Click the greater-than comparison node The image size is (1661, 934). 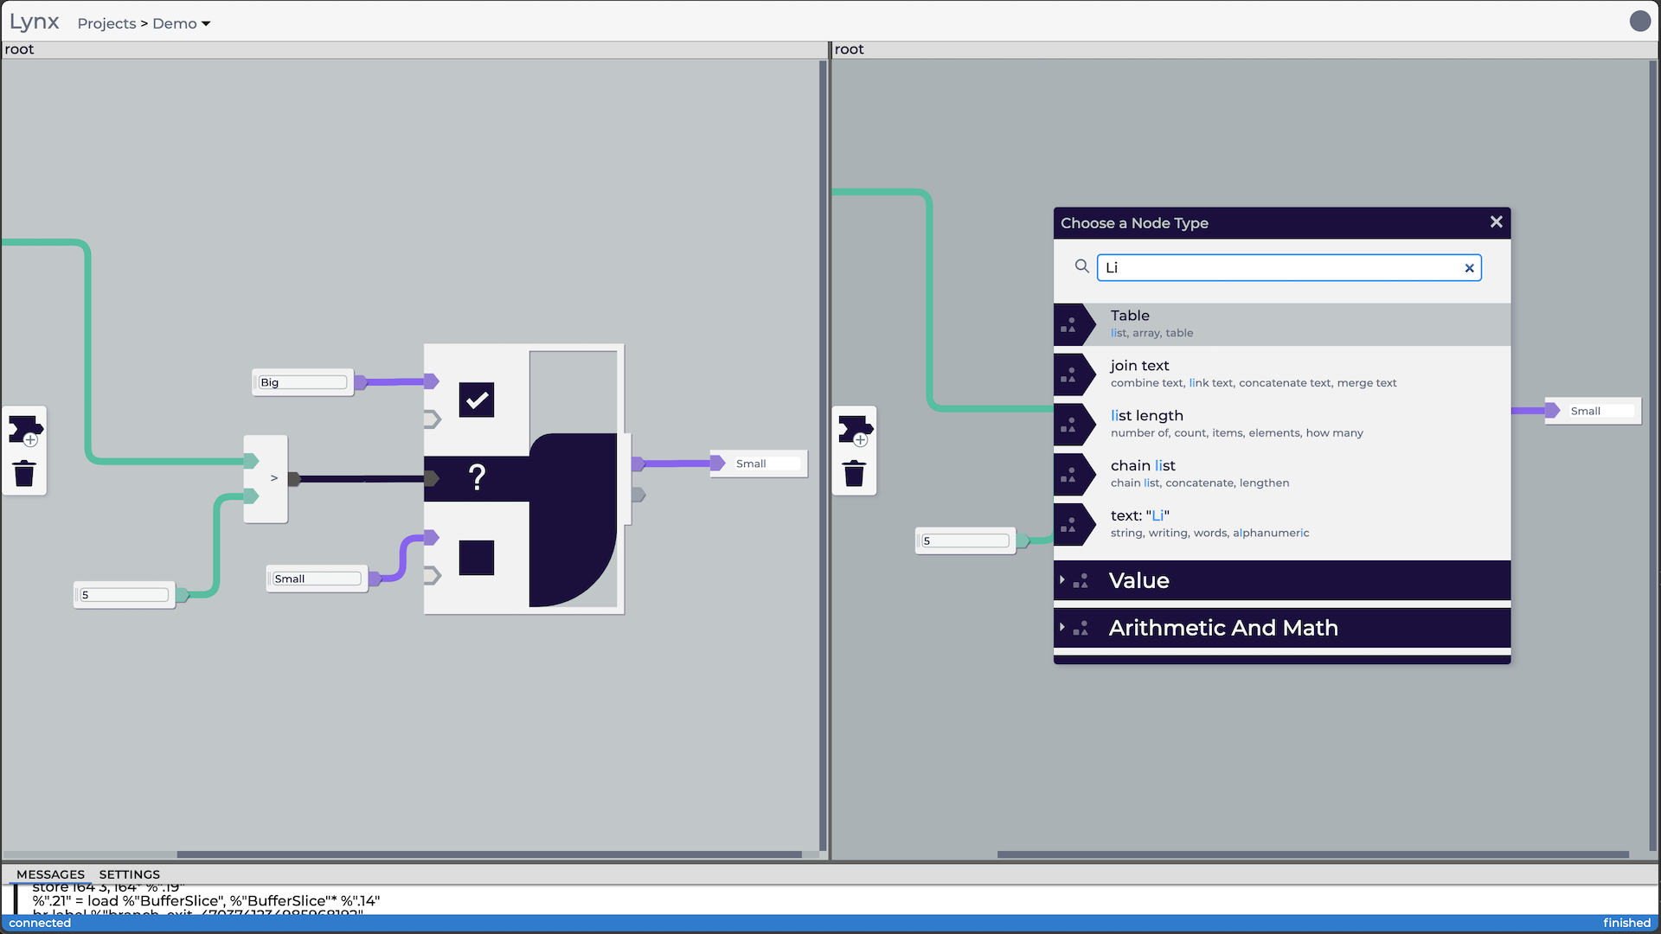[273, 478]
